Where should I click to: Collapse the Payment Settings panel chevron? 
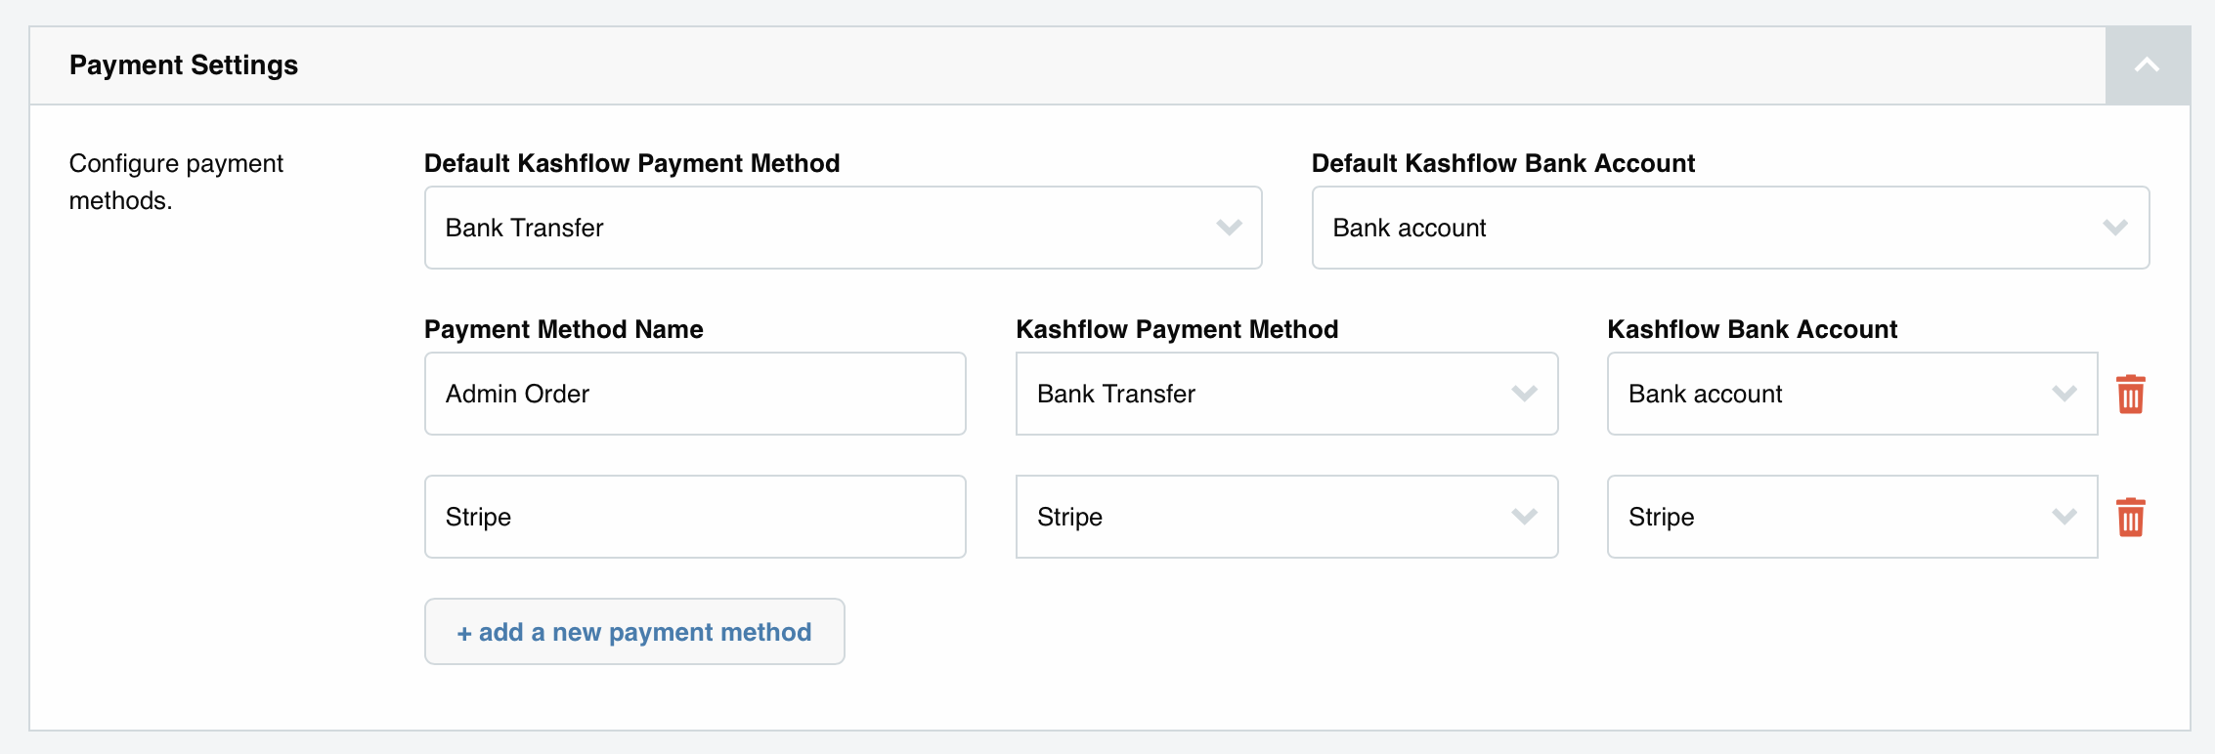(x=2147, y=65)
